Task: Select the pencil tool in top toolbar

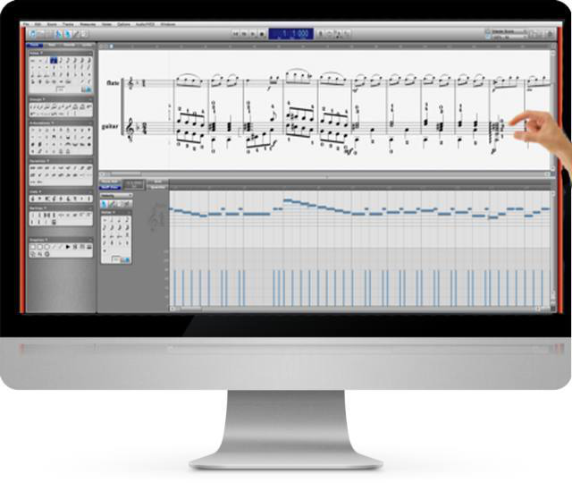Action: pos(76,34)
